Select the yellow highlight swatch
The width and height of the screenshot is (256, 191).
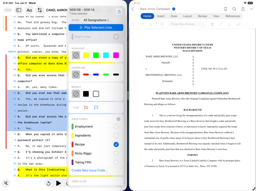(x=86, y=55)
